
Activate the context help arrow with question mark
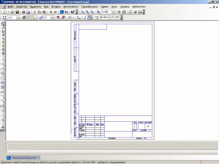point(73,12)
